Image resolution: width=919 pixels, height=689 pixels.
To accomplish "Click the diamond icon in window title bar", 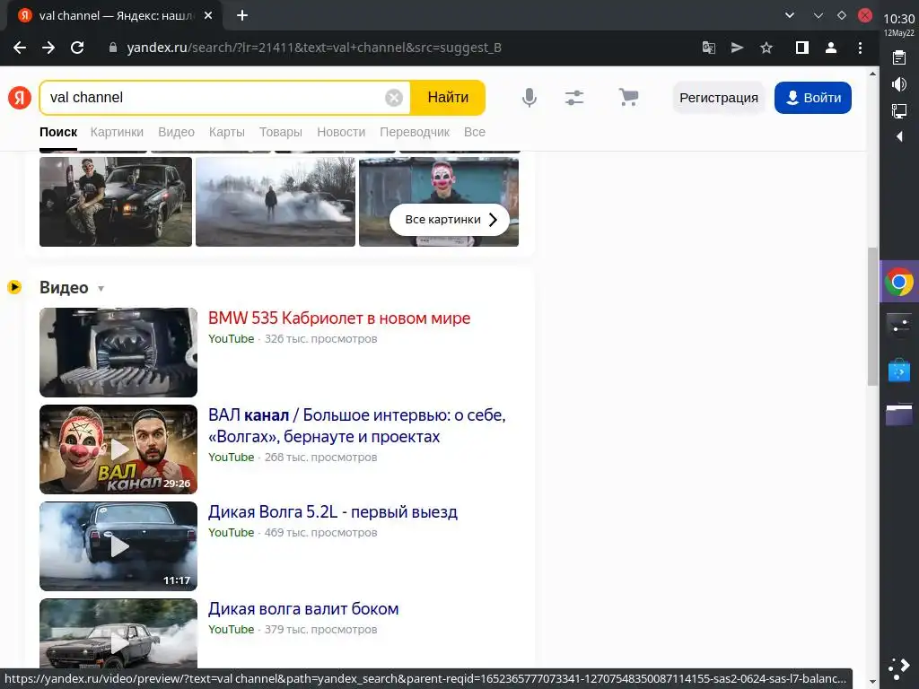I will tap(842, 15).
